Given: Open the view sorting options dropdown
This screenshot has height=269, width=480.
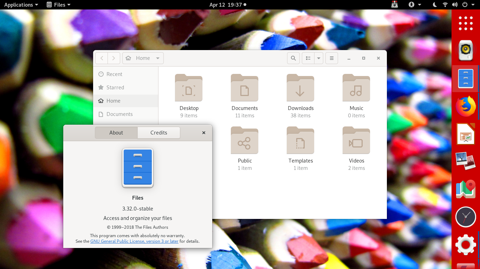Looking at the screenshot, I should tap(318, 58).
